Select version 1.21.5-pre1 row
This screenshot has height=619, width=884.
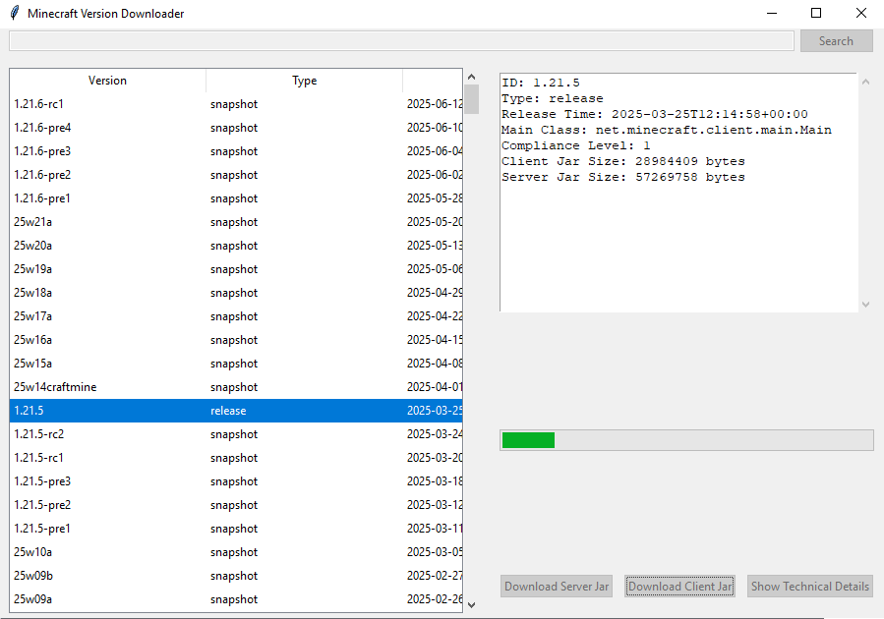[236, 529]
